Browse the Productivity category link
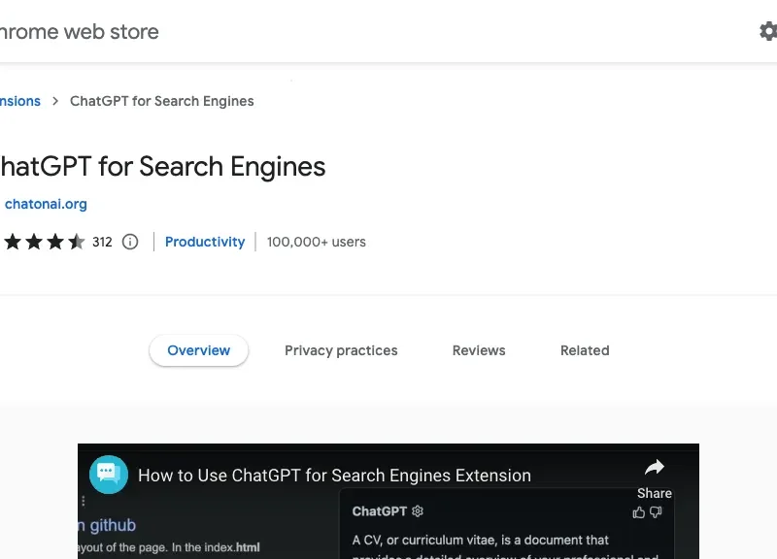Screen dimensions: 777x559 coord(204,242)
